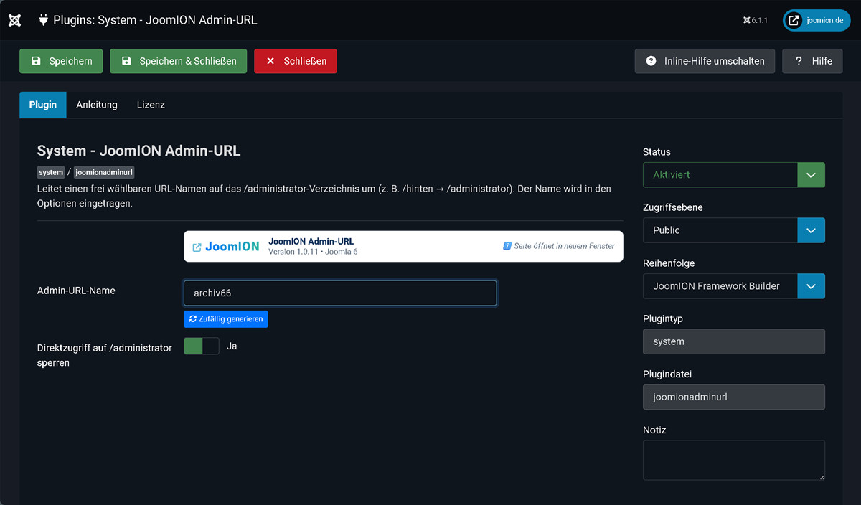Image resolution: width=861 pixels, height=505 pixels.
Task: Click the Plugindatei field showing joomionadminurl
Action: pyautogui.click(x=734, y=397)
